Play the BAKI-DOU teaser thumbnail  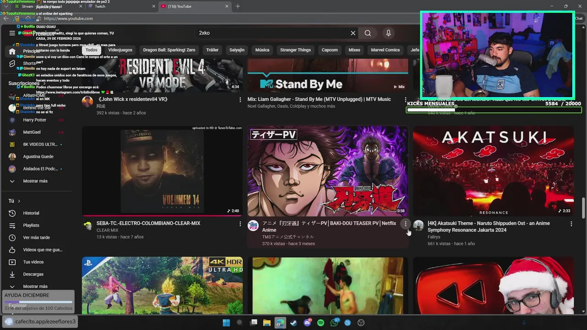coord(328,171)
